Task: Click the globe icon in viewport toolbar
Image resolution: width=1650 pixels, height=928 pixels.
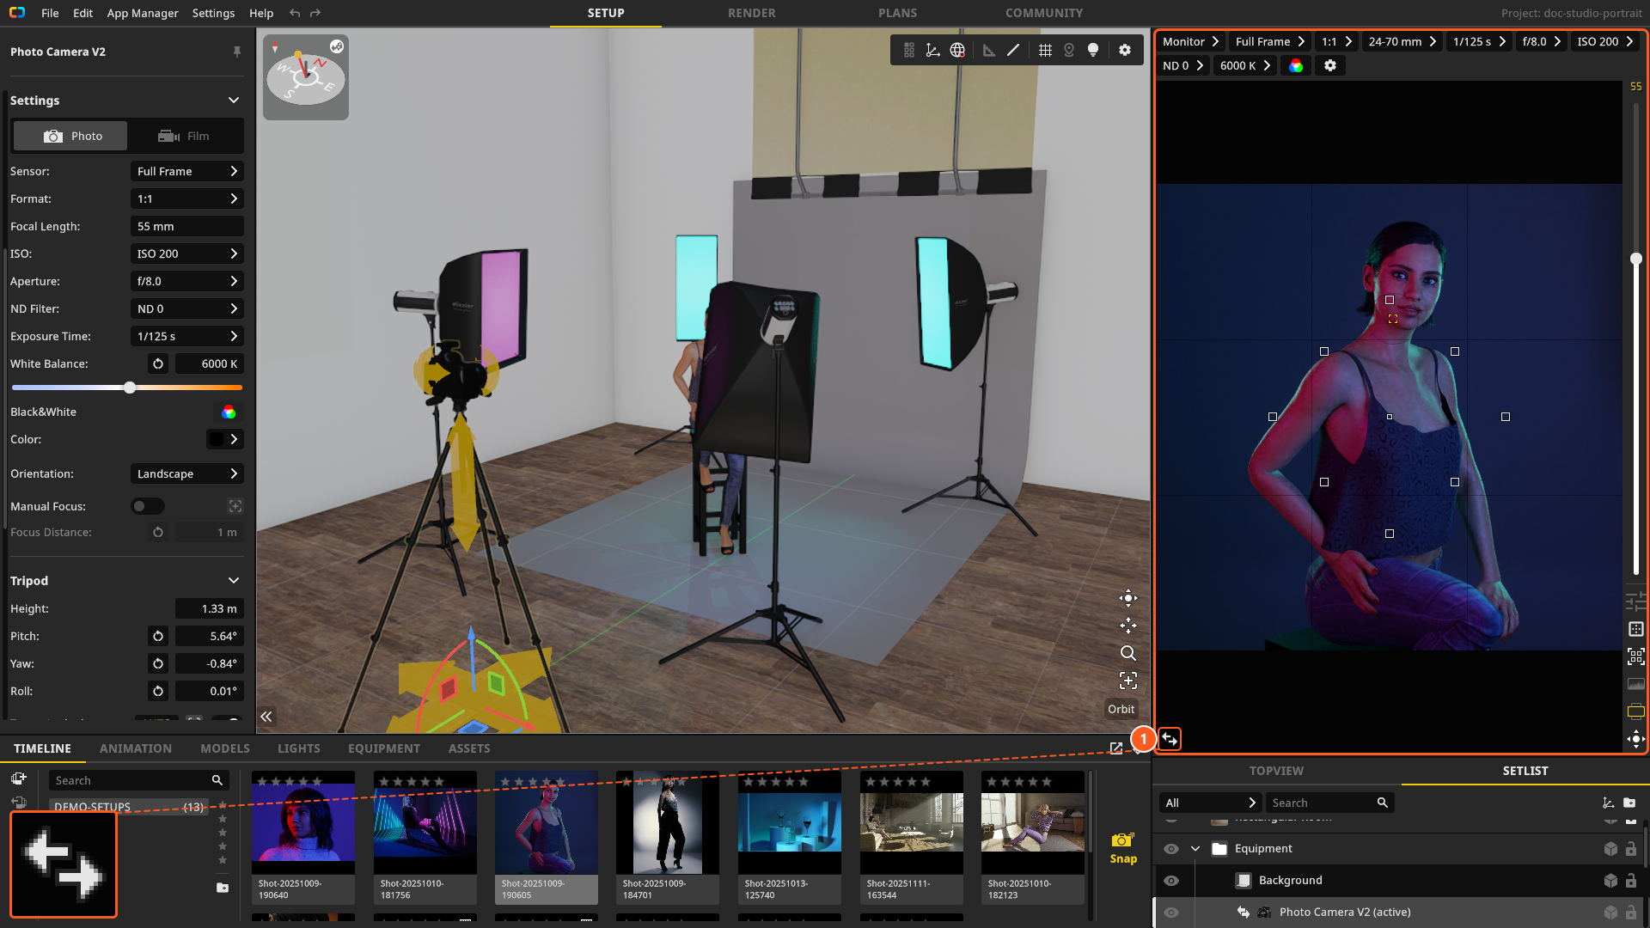Action: pyautogui.click(x=957, y=50)
